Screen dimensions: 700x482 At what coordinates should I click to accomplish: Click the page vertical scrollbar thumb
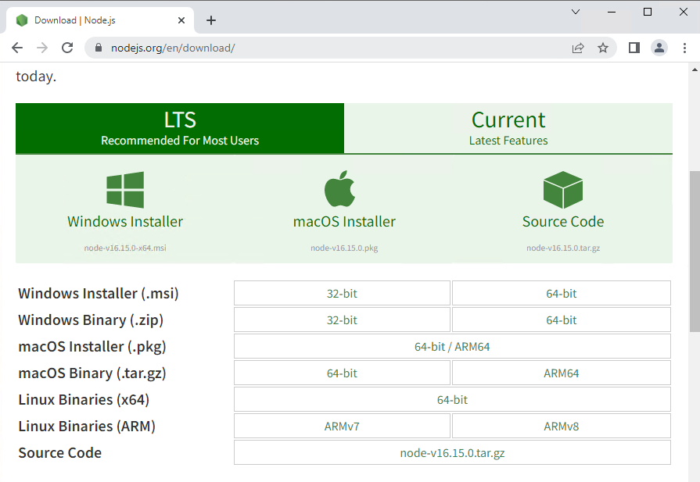coord(695,251)
